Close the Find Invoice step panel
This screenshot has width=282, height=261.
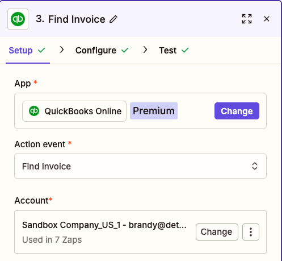tap(267, 19)
